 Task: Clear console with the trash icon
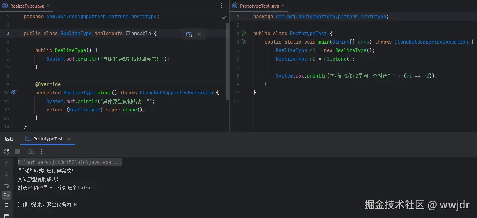pos(6,216)
